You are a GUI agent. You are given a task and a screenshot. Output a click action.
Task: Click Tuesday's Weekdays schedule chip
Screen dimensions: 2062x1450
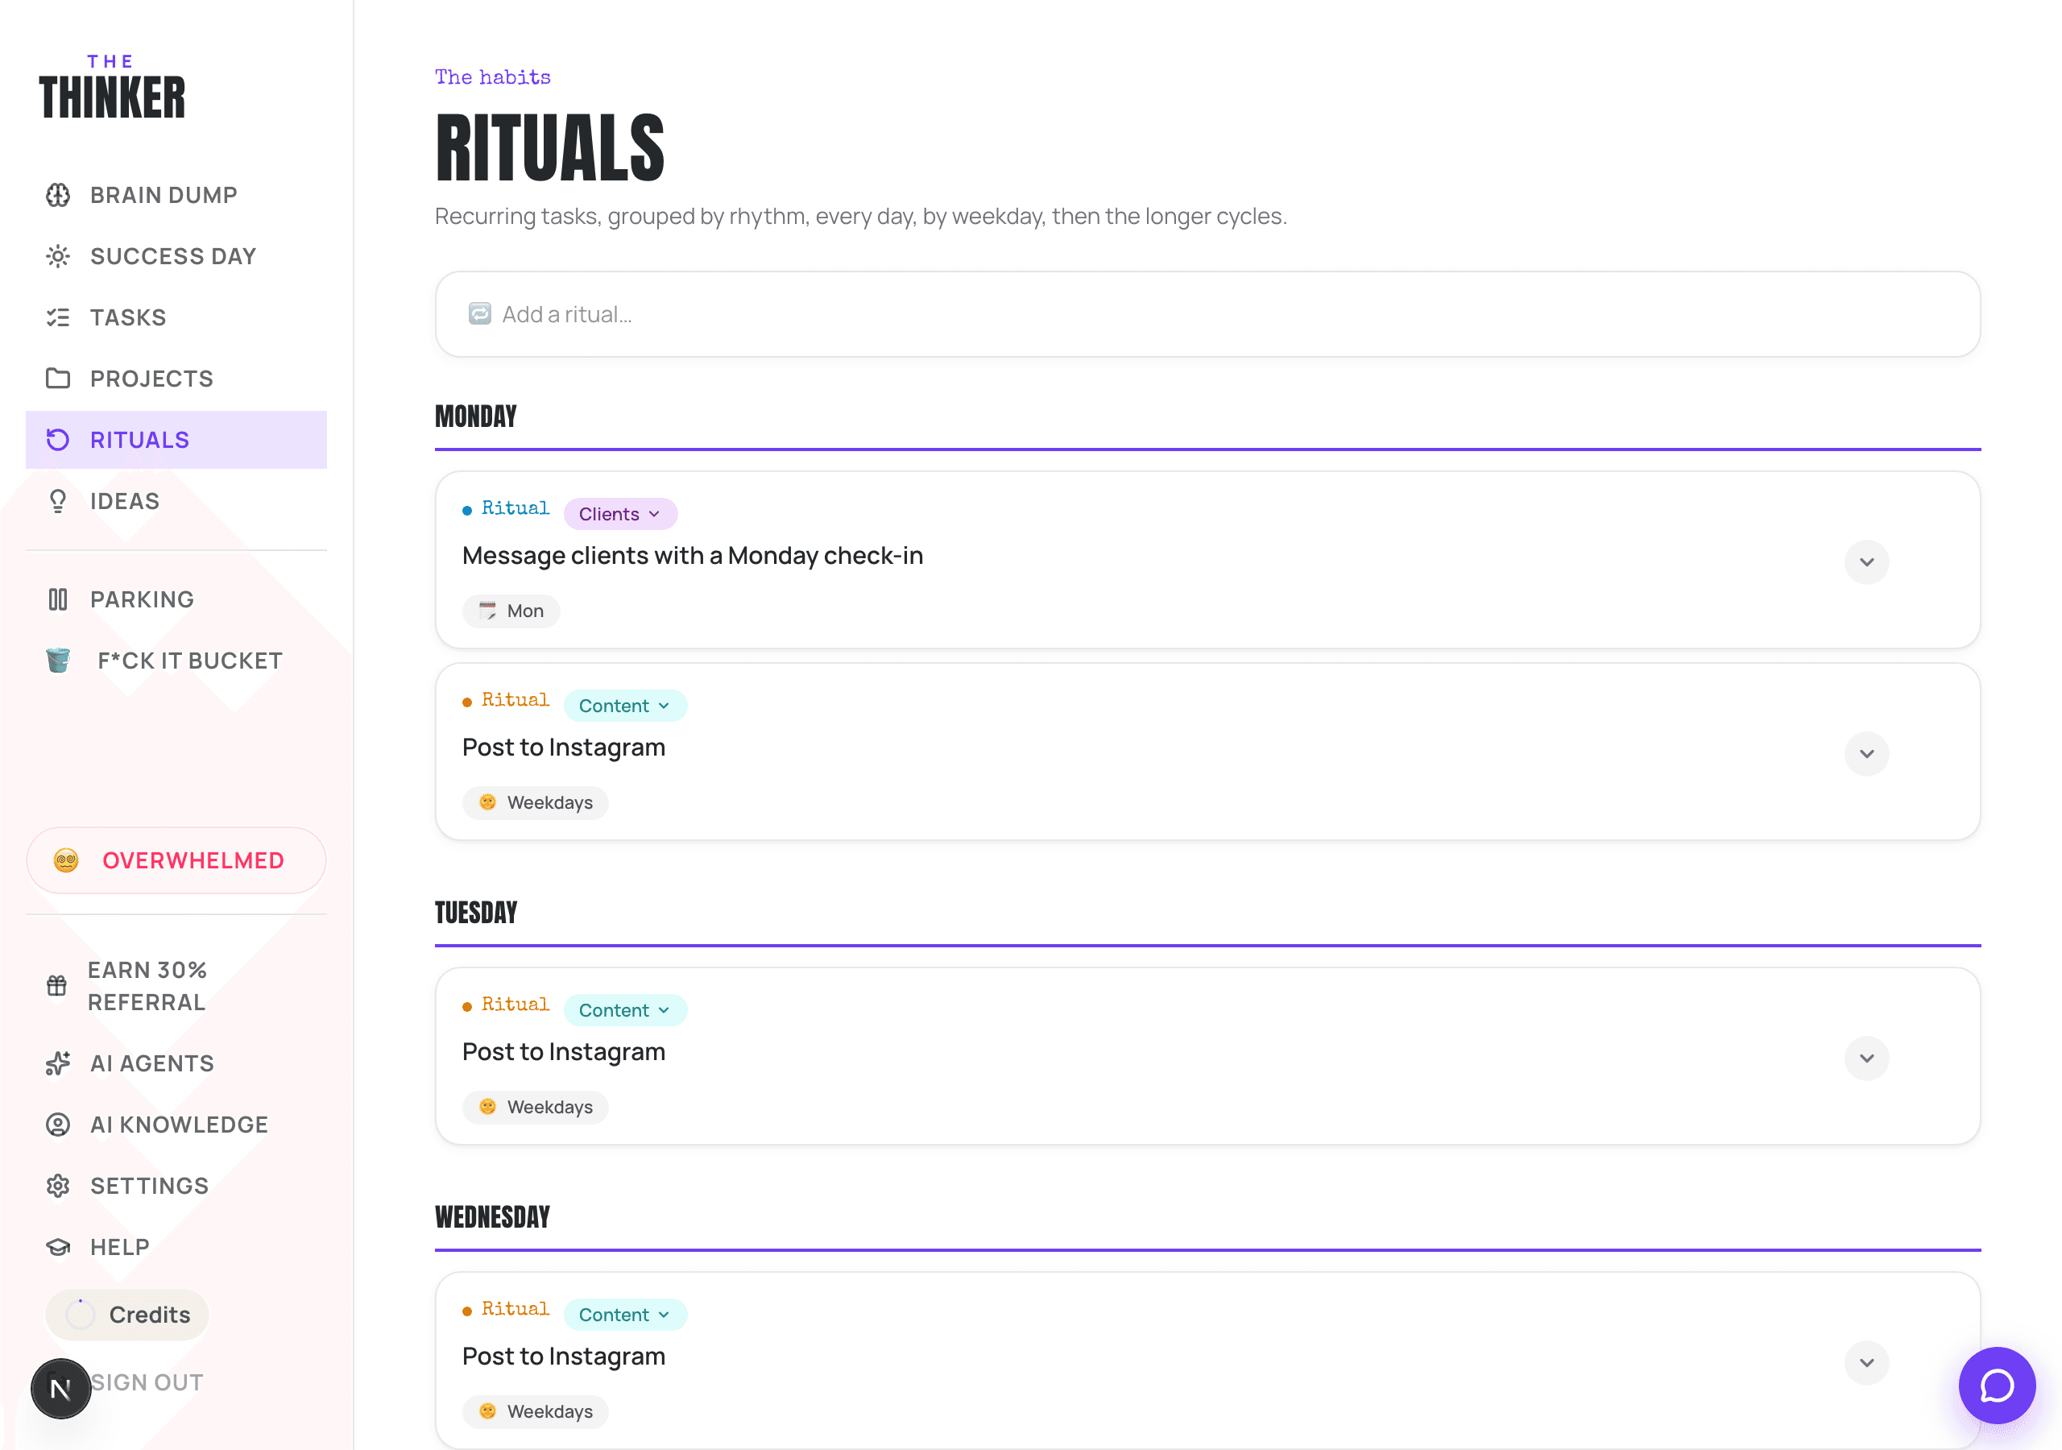pos(536,1107)
